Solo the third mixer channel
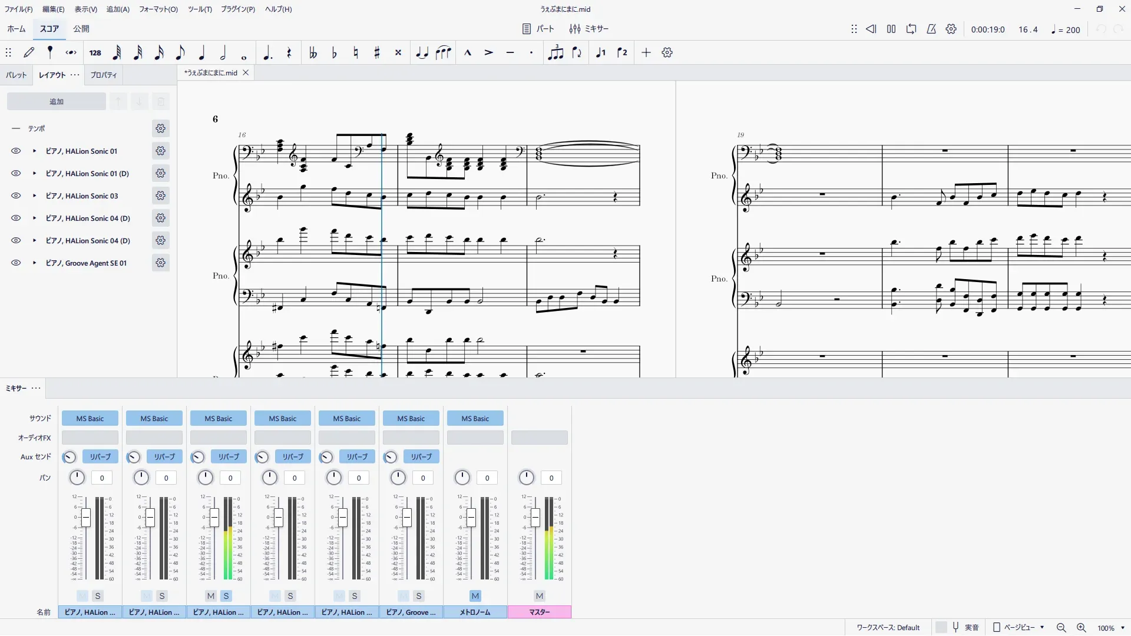Screen dimensions: 1131x636 click(226, 596)
